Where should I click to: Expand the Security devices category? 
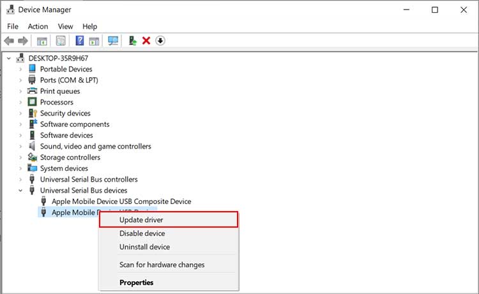[x=20, y=113]
